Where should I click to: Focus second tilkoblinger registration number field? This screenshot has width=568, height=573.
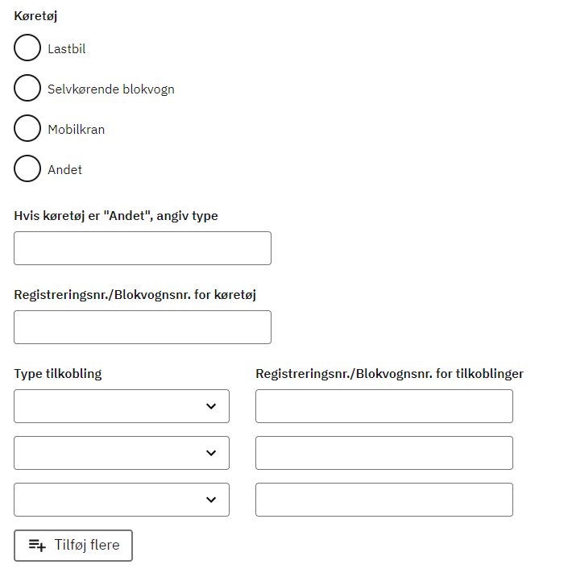click(x=384, y=453)
